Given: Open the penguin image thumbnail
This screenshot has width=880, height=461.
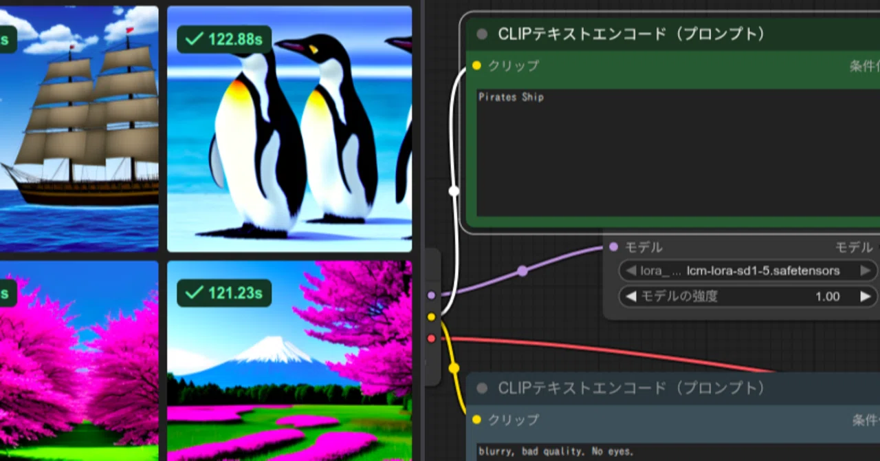Looking at the screenshot, I should pyautogui.click(x=289, y=129).
